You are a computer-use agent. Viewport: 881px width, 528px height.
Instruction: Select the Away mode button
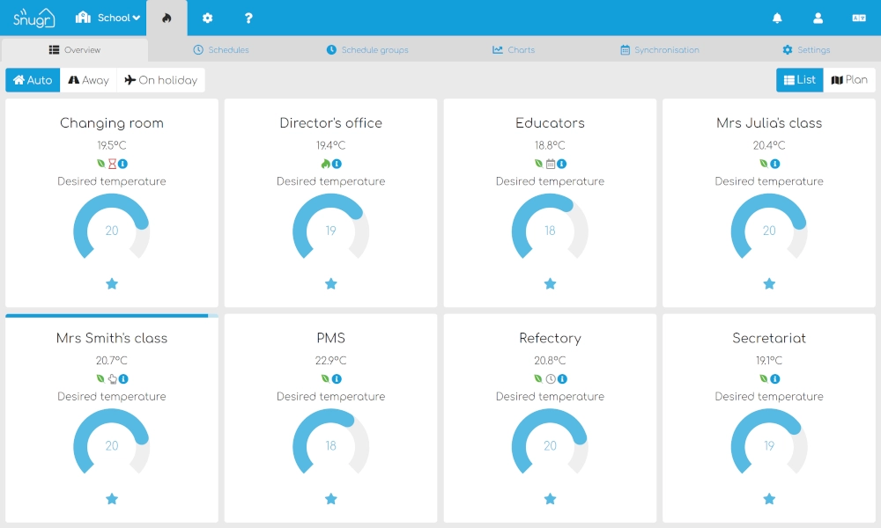pyautogui.click(x=88, y=80)
